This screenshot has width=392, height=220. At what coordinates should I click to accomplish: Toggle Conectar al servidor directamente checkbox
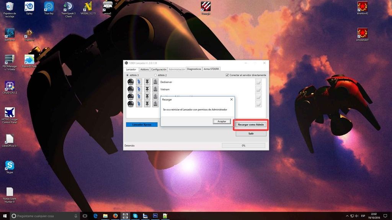coord(227,75)
